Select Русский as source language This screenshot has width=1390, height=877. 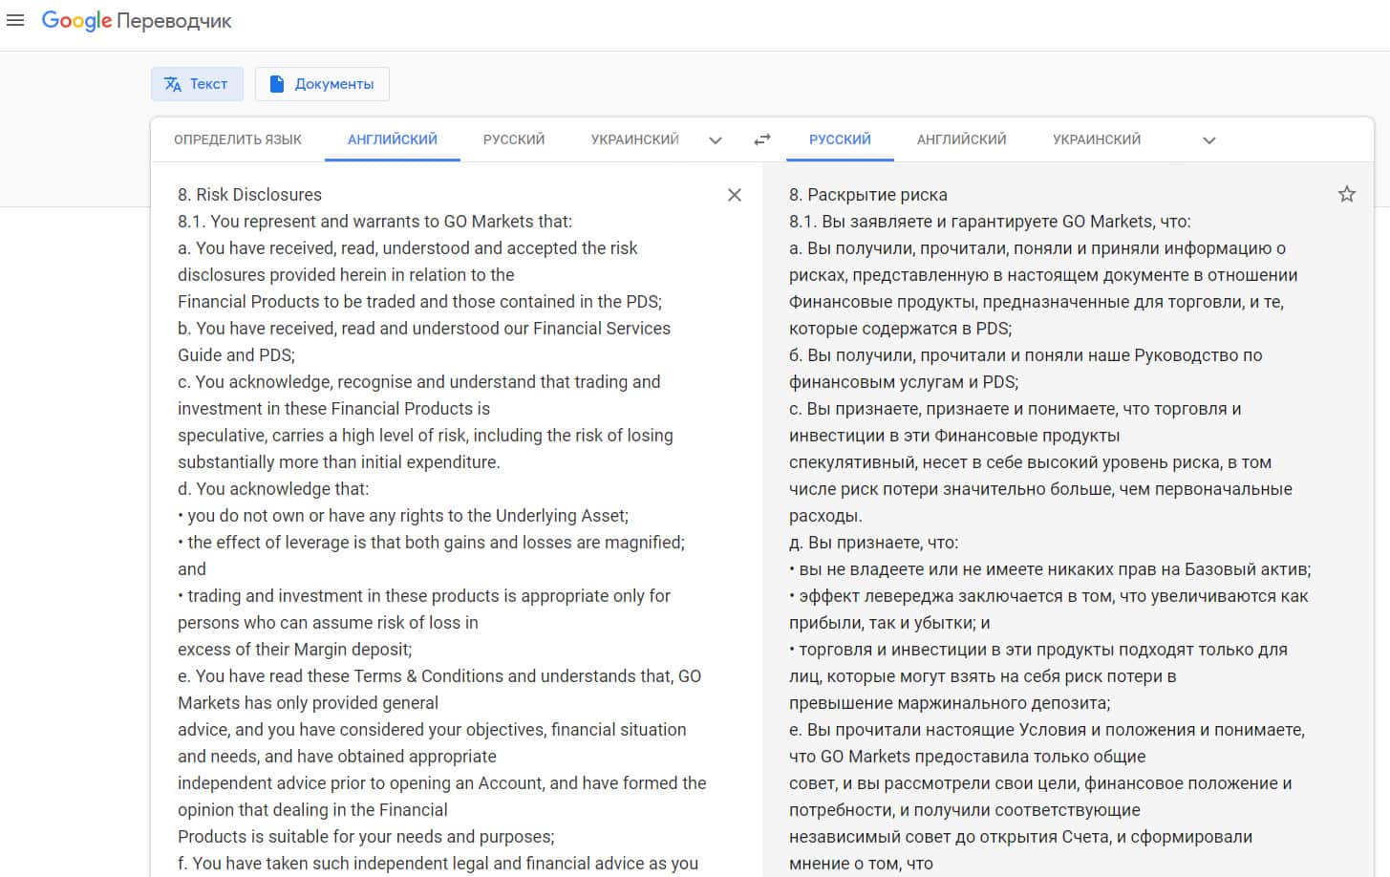[513, 139]
